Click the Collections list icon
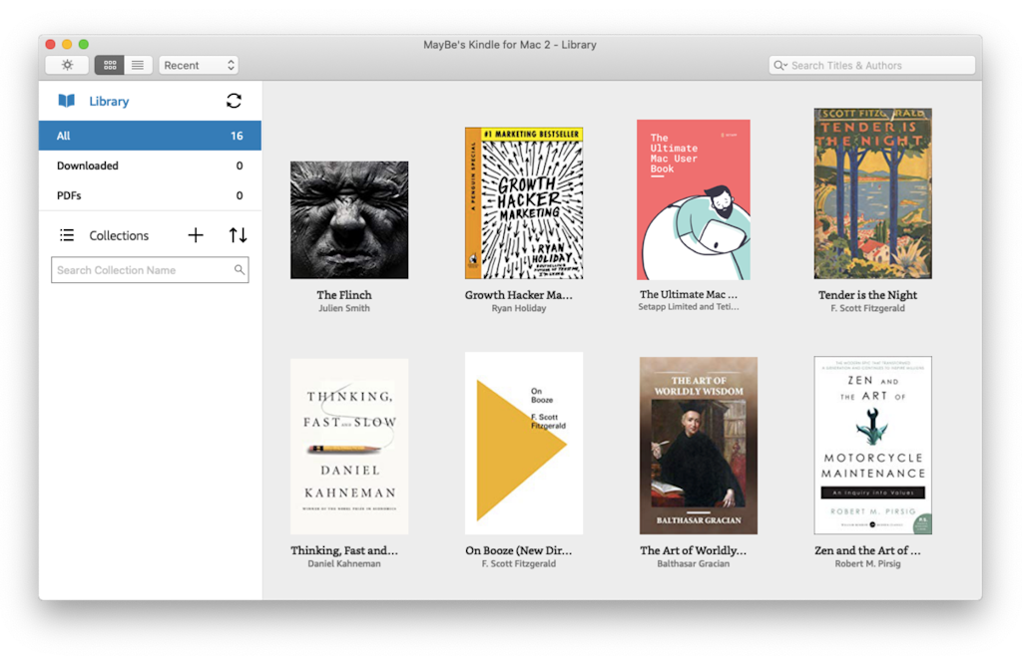The image size is (1022, 665). coord(66,234)
